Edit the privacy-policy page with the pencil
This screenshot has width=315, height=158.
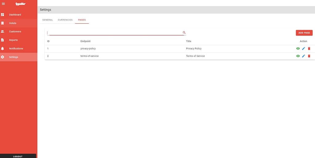(303, 49)
